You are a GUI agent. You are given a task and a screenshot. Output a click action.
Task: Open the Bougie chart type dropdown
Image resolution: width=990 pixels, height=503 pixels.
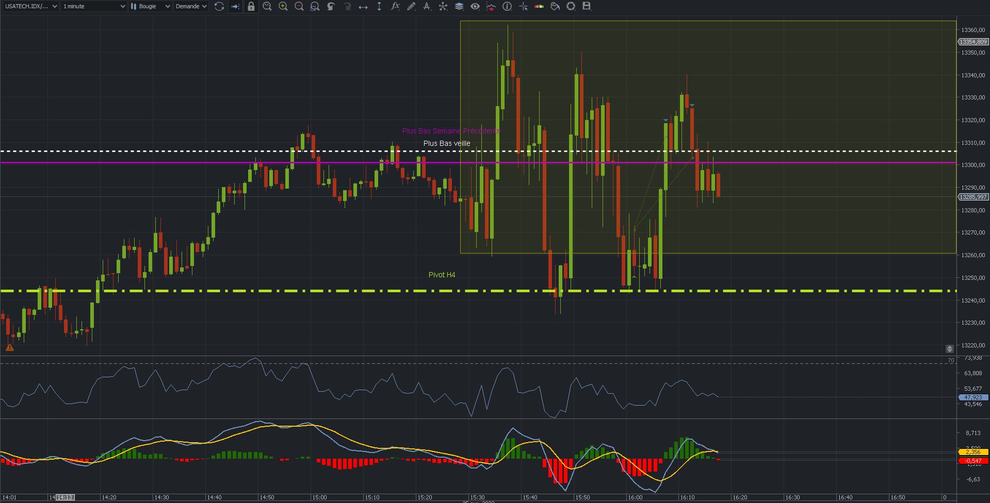coord(150,6)
